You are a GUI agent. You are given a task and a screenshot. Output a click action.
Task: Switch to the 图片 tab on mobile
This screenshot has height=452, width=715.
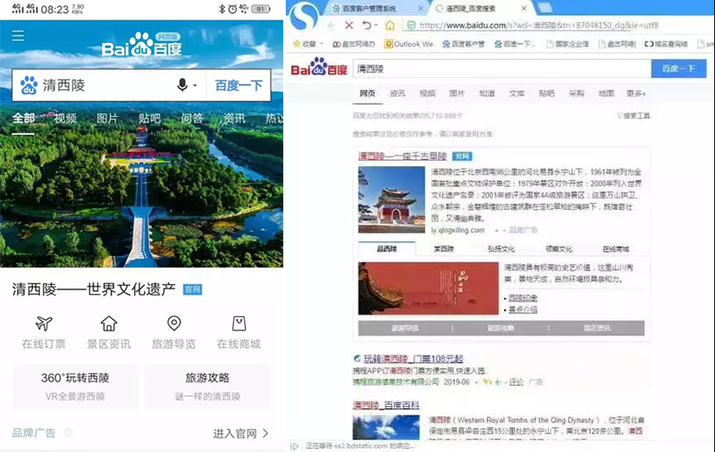[x=107, y=119]
